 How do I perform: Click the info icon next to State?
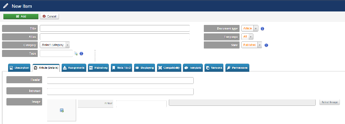coord(266,45)
